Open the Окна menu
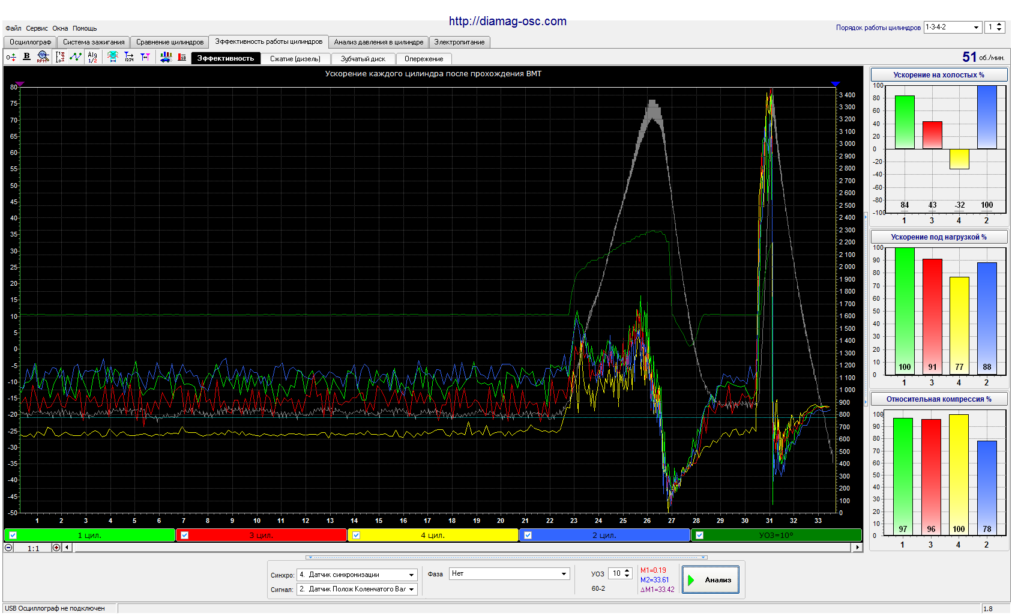 pyautogui.click(x=60, y=28)
